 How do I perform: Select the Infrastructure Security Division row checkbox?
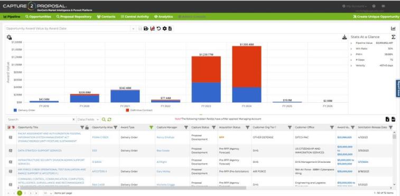(11, 162)
